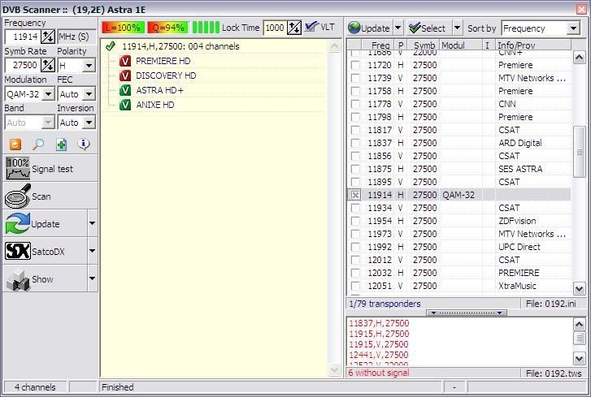Click the dotted splitter handle below transponder count
This screenshot has width=591, height=397.
pyautogui.click(x=467, y=313)
